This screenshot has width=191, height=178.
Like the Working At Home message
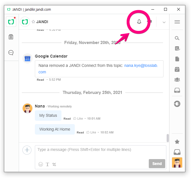tap(91, 132)
